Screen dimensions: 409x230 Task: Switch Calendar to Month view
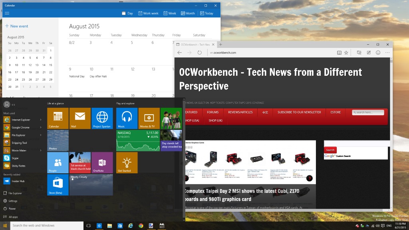click(188, 13)
